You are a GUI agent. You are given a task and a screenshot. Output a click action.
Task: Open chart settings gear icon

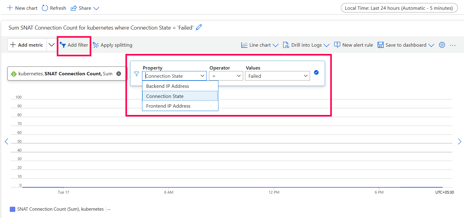tap(442, 45)
